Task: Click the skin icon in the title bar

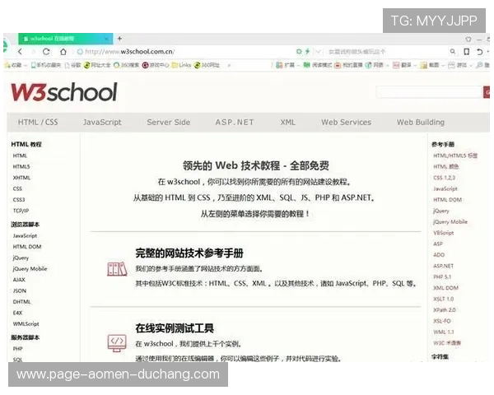Action: coord(468,39)
